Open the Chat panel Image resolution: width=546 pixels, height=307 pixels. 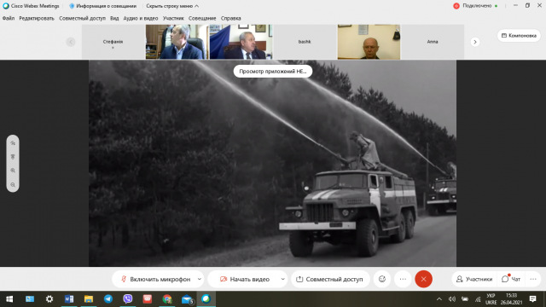click(x=511, y=279)
